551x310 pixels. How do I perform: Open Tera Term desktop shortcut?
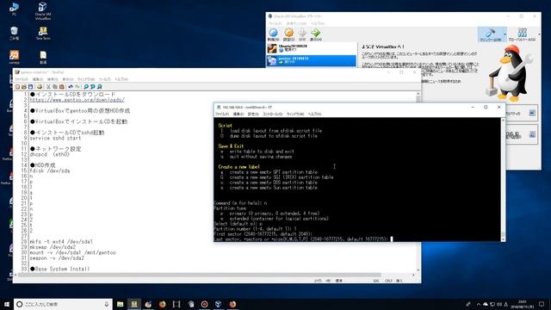(x=43, y=34)
